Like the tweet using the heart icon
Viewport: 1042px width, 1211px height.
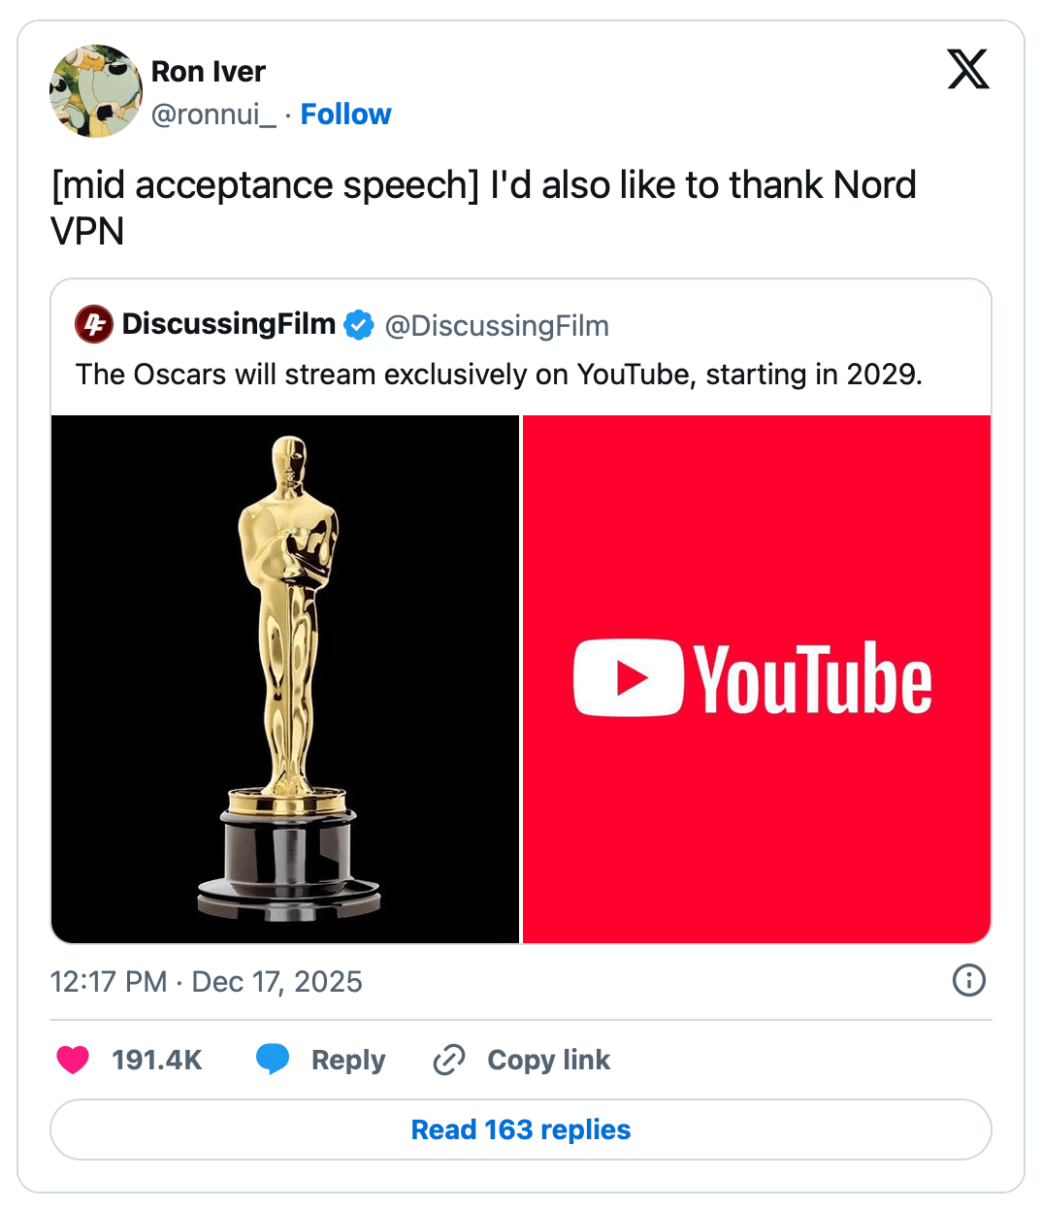(x=73, y=1060)
